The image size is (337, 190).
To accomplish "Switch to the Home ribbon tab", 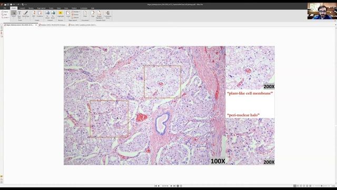I will (14, 8).
